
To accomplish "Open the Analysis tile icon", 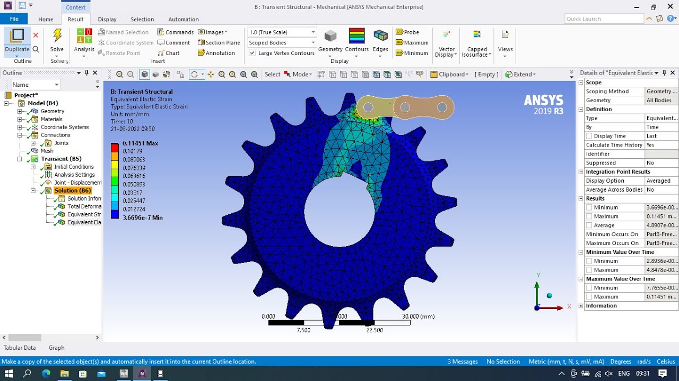I will click(84, 36).
